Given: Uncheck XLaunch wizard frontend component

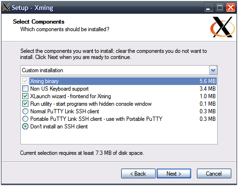Looking at the screenshot, I should click(x=25, y=96).
